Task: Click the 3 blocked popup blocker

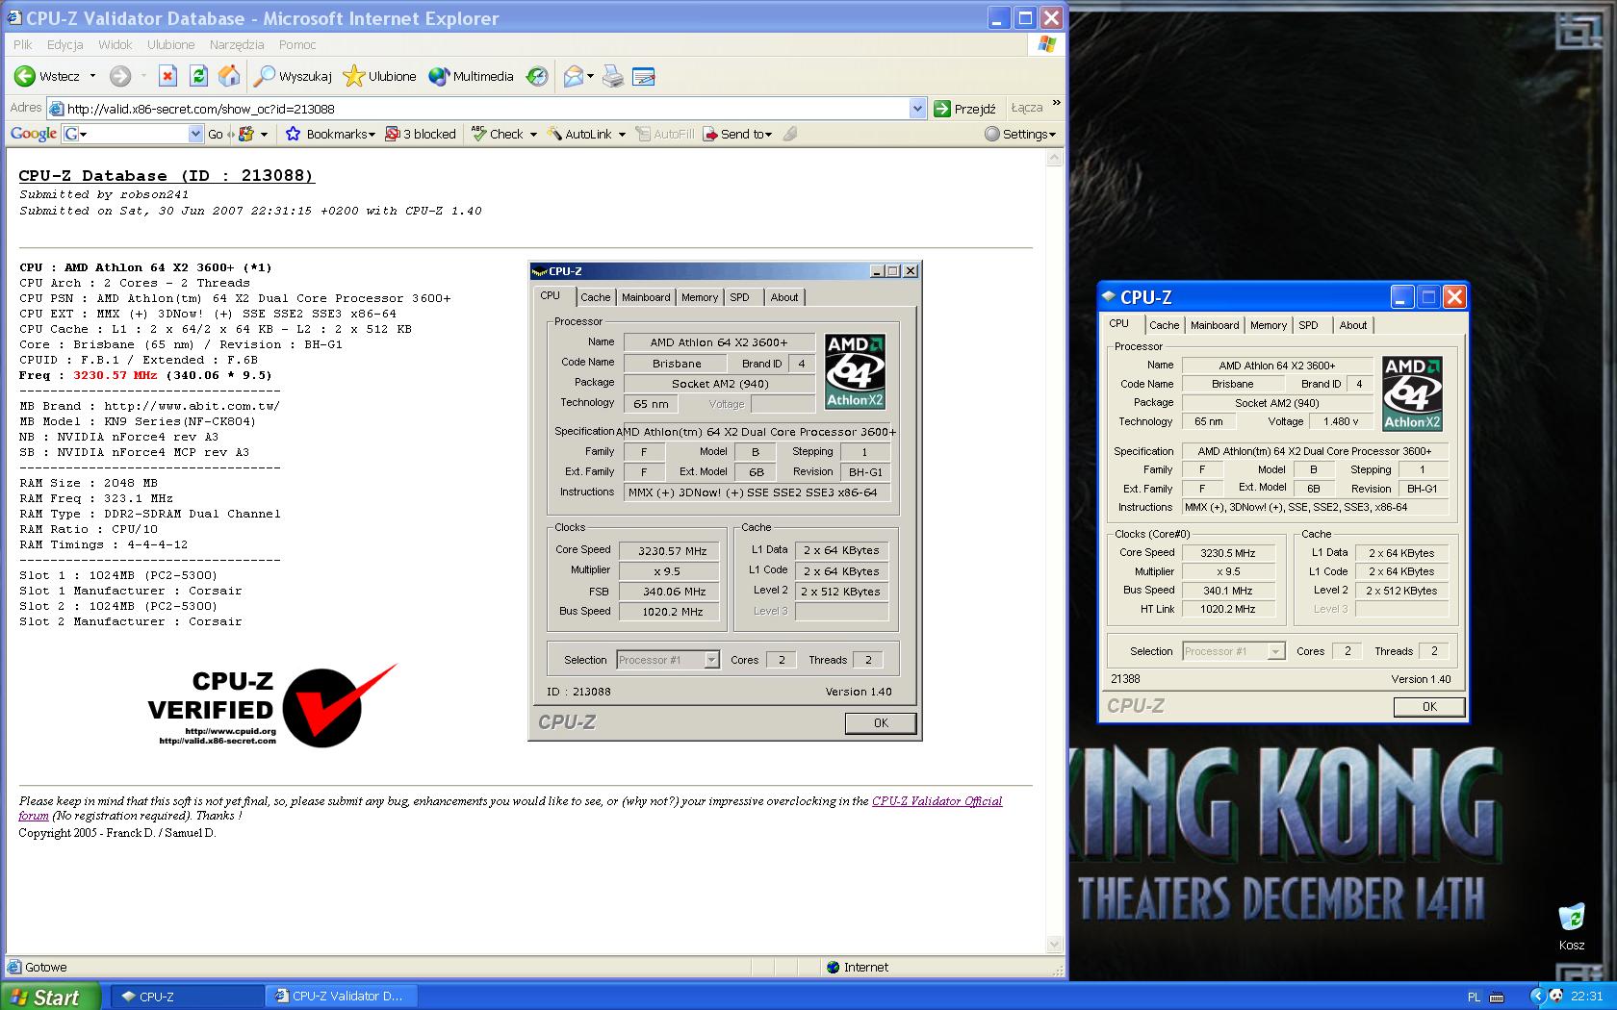Action: pyautogui.click(x=421, y=134)
